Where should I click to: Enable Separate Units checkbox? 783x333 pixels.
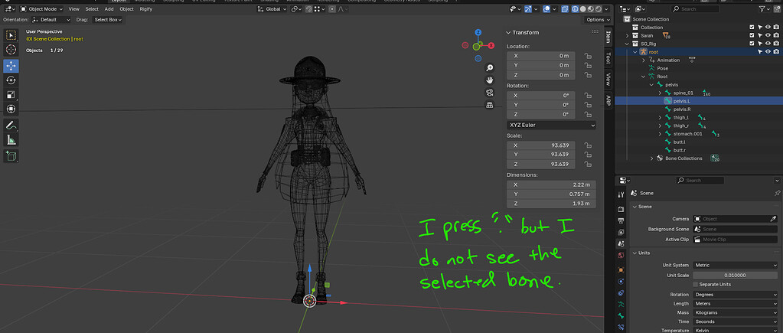[696, 284]
